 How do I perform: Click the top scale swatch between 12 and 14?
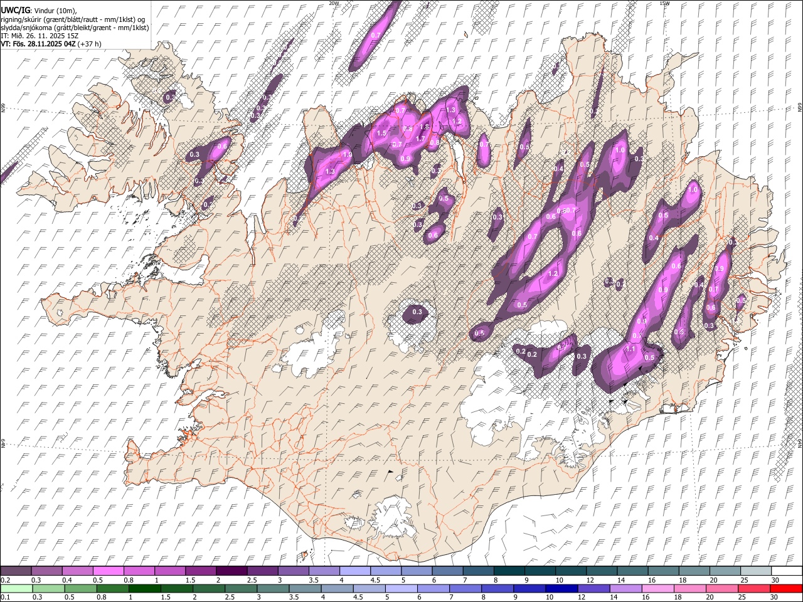[602, 571]
